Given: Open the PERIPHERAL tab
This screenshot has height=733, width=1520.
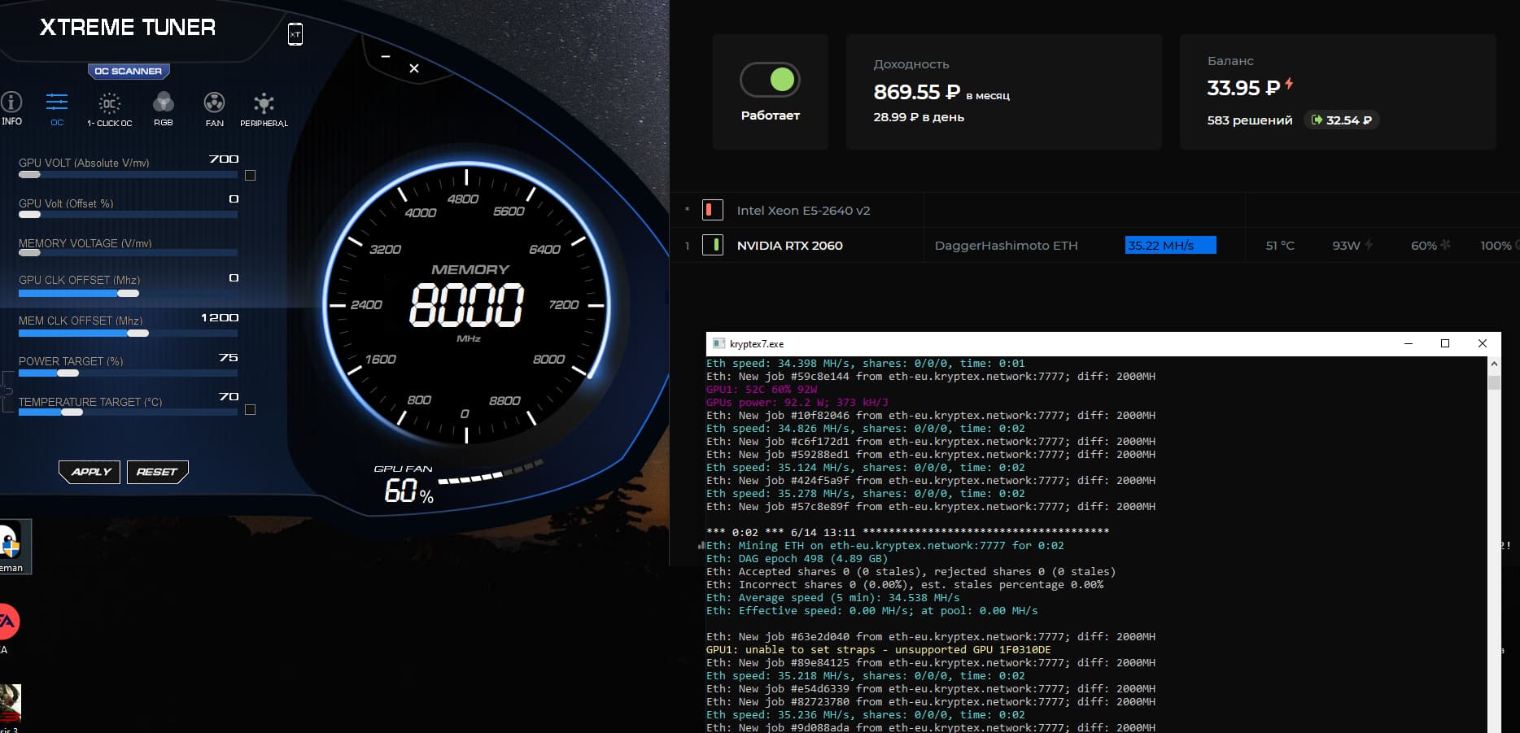Looking at the screenshot, I should point(264,110).
